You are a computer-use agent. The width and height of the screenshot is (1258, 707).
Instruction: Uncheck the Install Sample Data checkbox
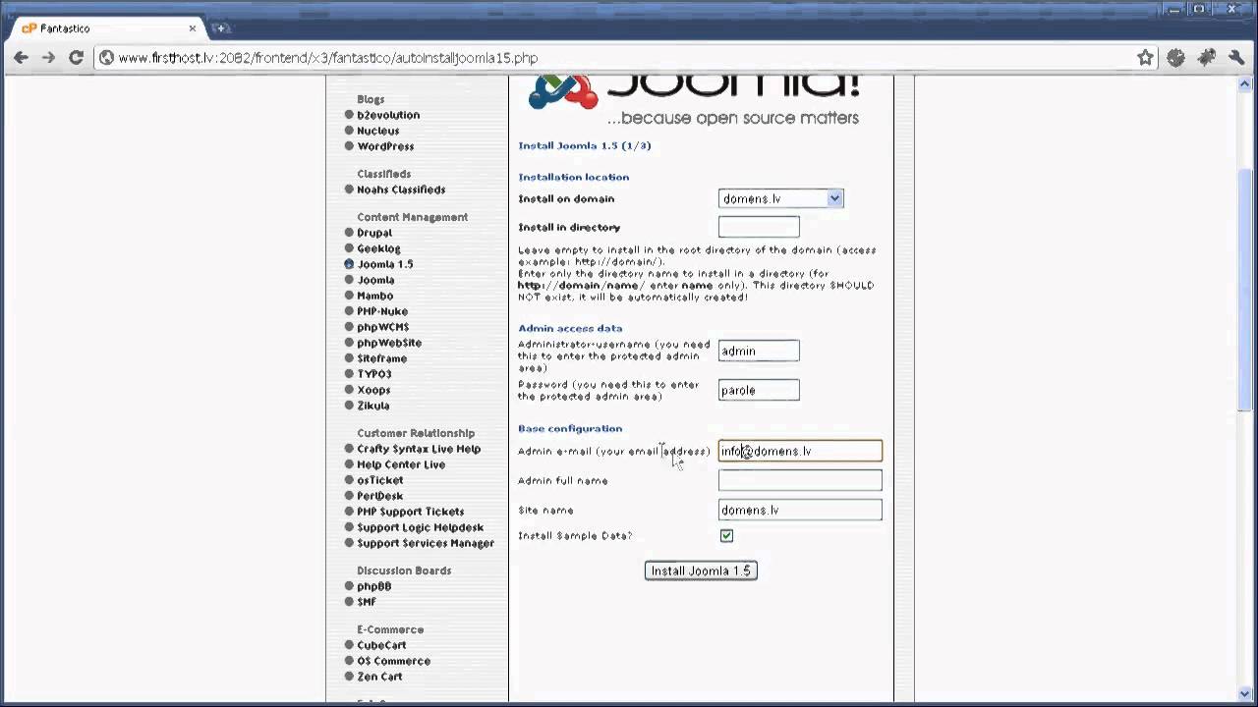pyautogui.click(x=726, y=535)
